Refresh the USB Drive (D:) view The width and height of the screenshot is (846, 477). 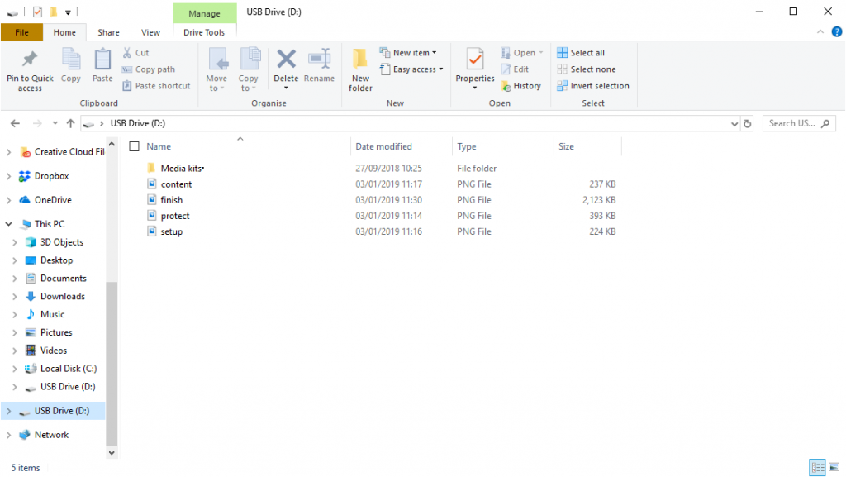747,123
